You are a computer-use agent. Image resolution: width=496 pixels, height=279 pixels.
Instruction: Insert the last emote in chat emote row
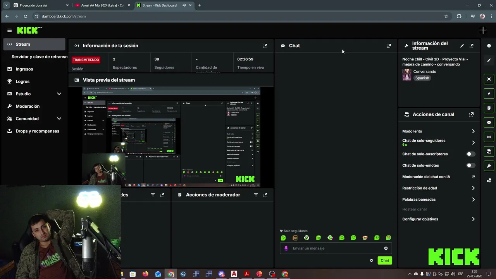click(x=388, y=238)
